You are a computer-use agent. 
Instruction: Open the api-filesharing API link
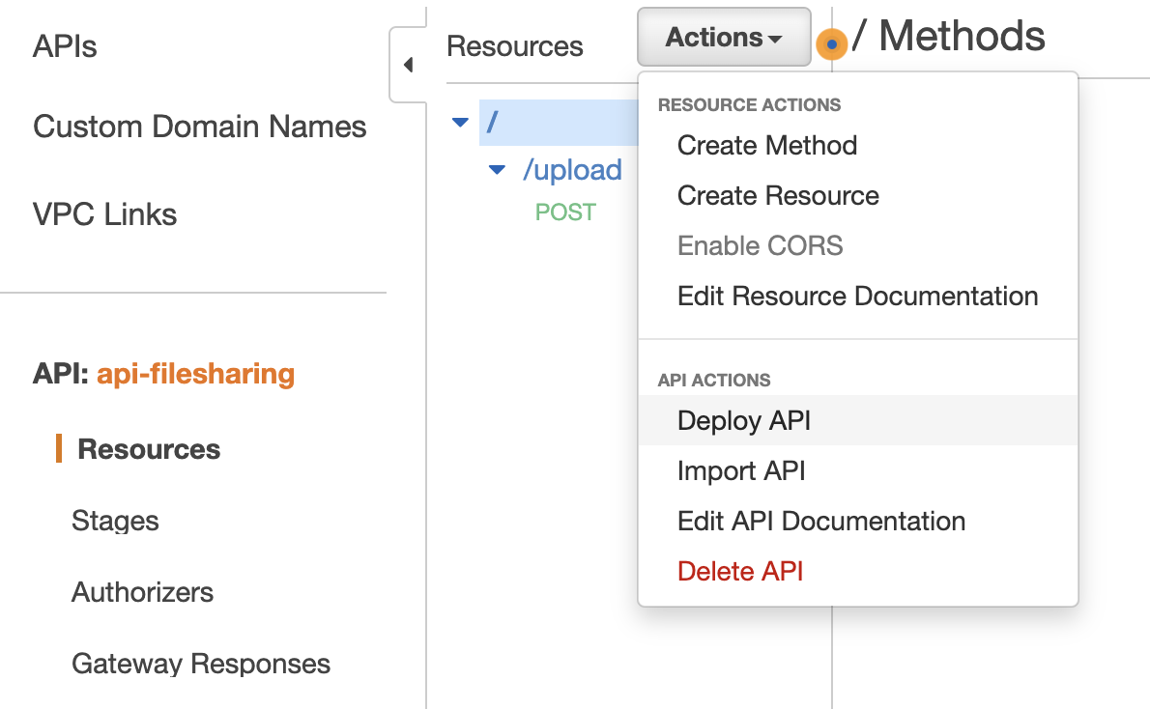(195, 375)
